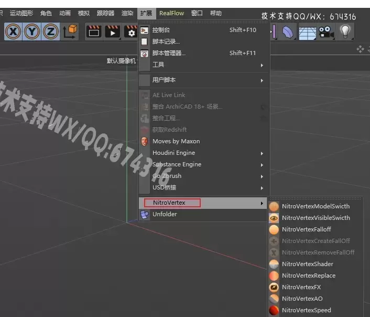
Task: Click Moves by Maxon entry
Action: (x=204, y=141)
